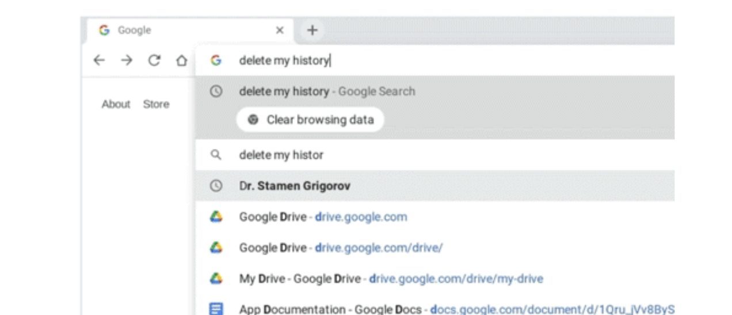Pick the Dr. Stamen Grigorov suggestion
This screenshot has height=315, width=732.
(295, 186)
